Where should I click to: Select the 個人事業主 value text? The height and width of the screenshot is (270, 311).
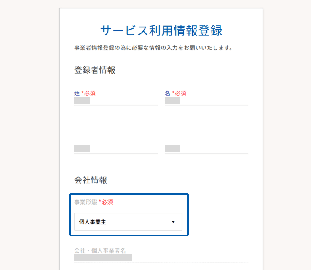point(92,222)
